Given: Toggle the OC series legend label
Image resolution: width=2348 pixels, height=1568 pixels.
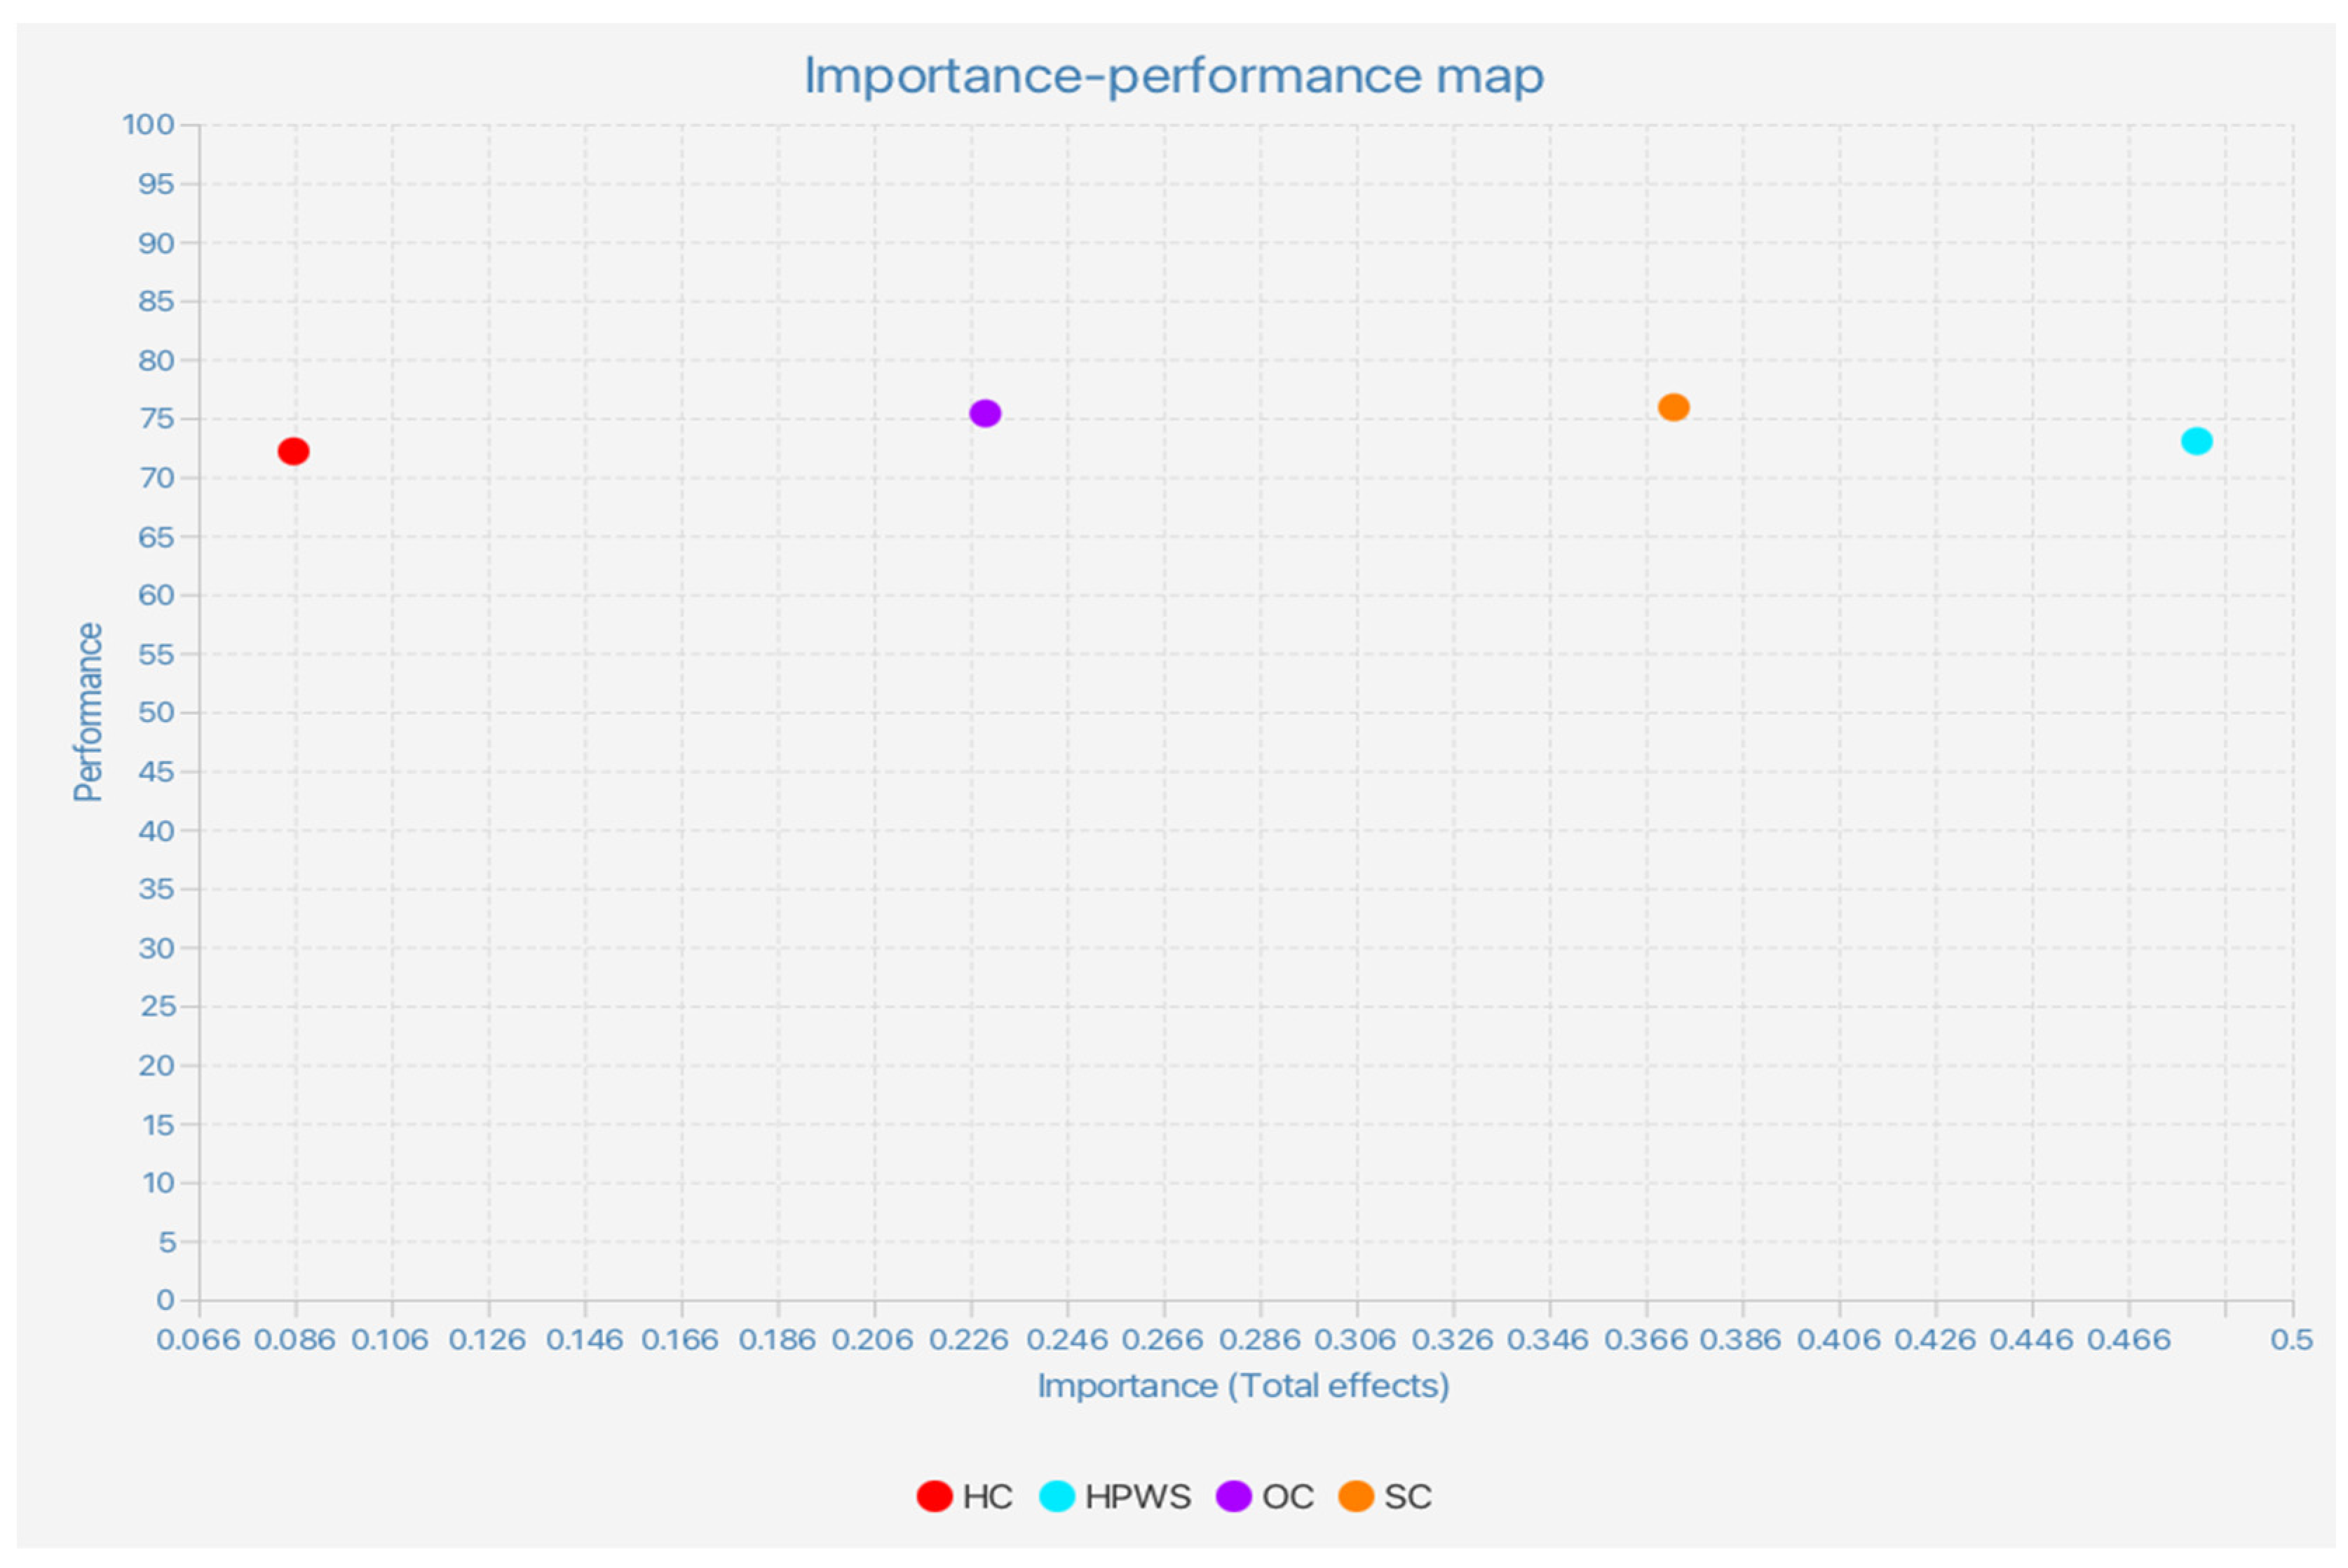Looking at the screenshot, I should coord(1287,1497).
